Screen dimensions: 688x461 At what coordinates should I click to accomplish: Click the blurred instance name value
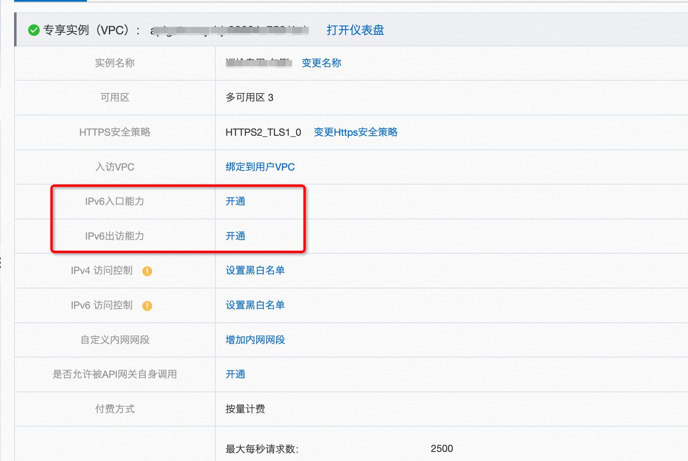(x=259, y=63)
